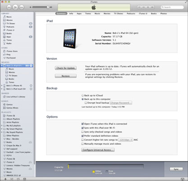Select Back up to this computer
Image resolution: width=188 pixels, height=181 pixels.
click(x=83, y=99)
